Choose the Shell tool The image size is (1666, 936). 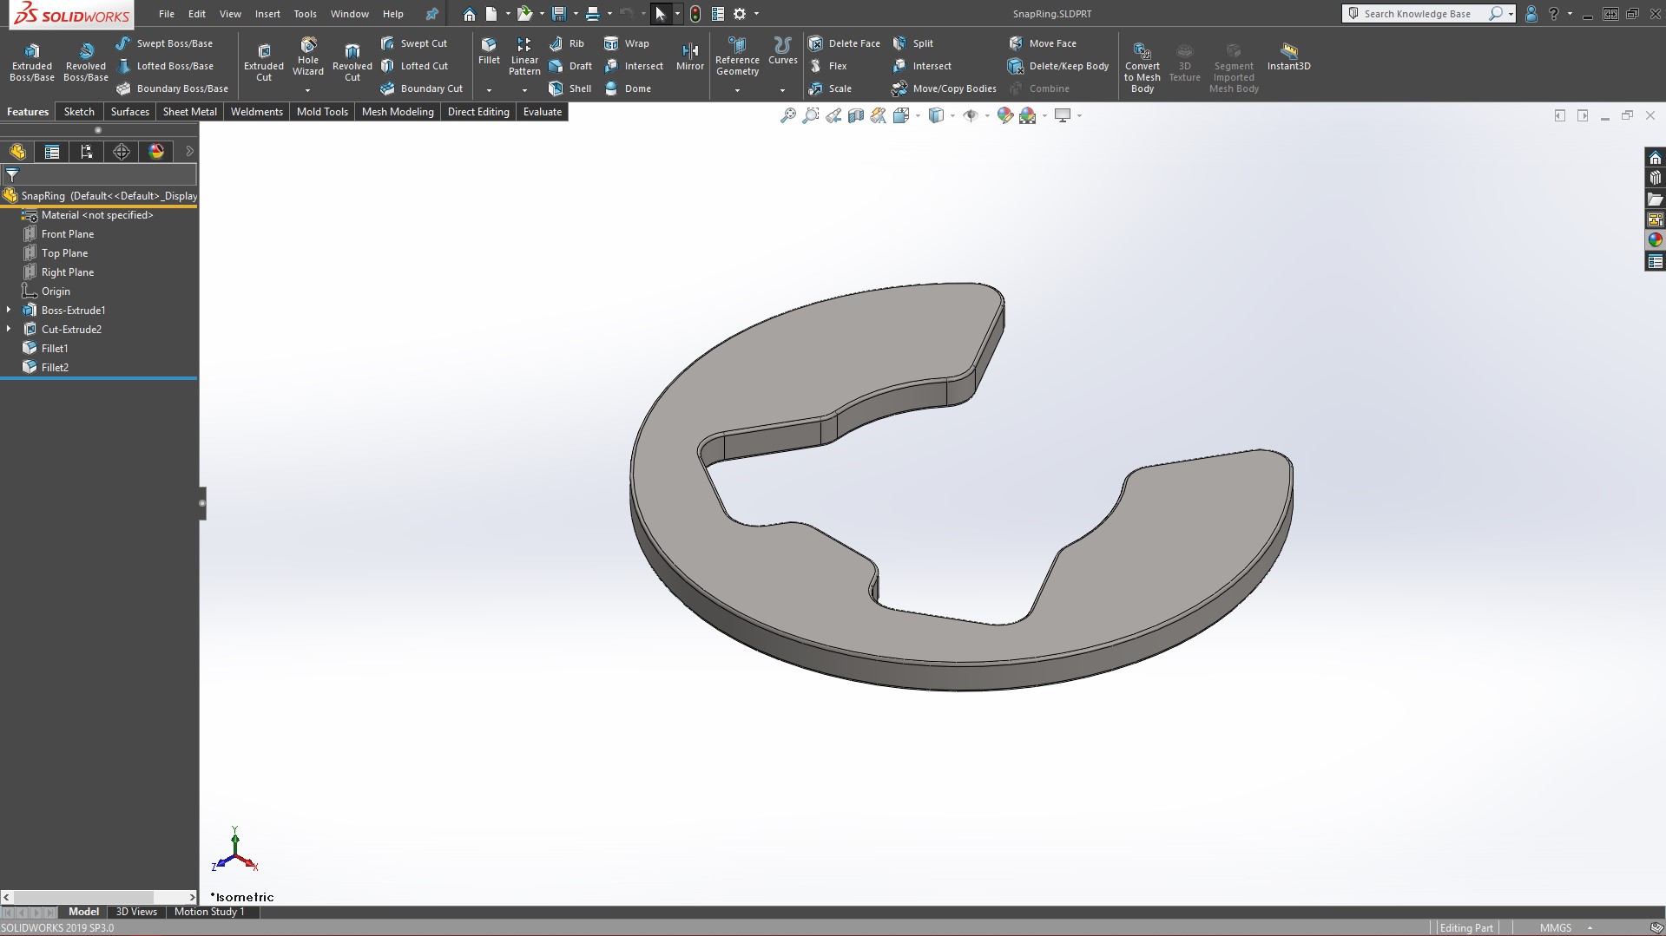[570, 88]
